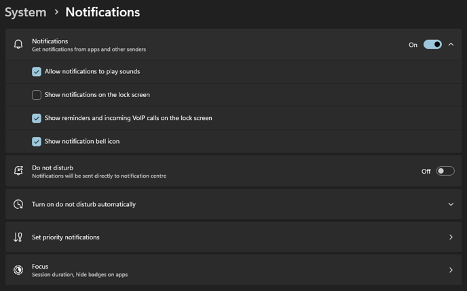Click the Do not disturb description text

click(x=99, y=176)
